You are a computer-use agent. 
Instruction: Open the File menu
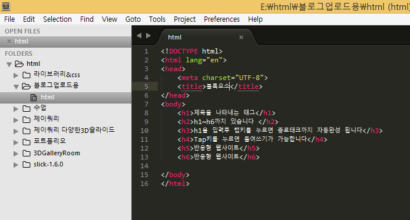pos(9,19)
